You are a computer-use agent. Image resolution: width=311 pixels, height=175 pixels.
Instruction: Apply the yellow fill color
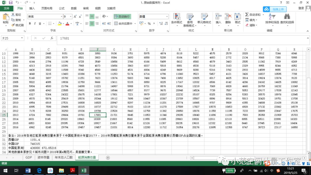click(x=60, y=23)
